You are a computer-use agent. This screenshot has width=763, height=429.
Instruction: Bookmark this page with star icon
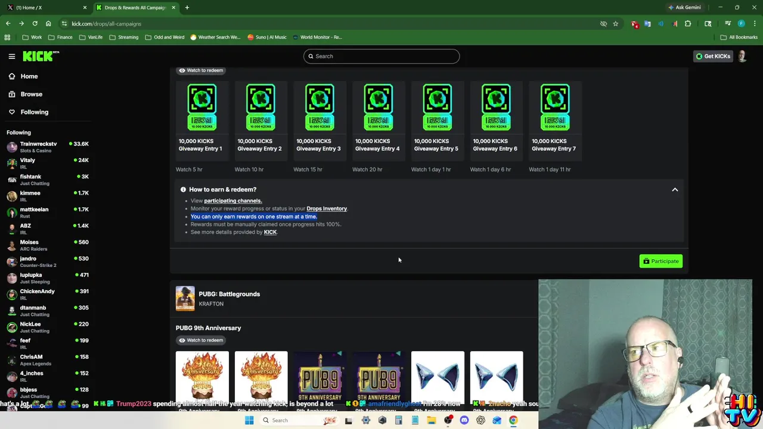615,24
